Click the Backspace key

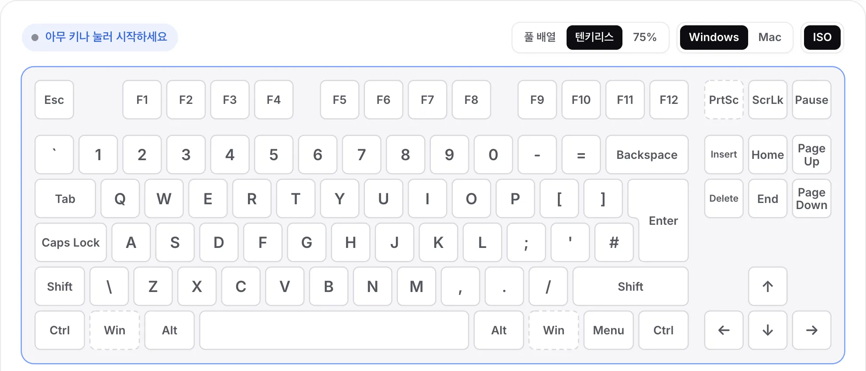(647, 155)
